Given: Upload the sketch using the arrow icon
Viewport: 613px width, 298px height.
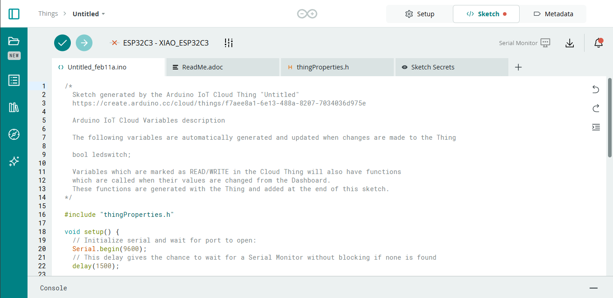Looking at the screenshot, I should click(x=84, y=42).
